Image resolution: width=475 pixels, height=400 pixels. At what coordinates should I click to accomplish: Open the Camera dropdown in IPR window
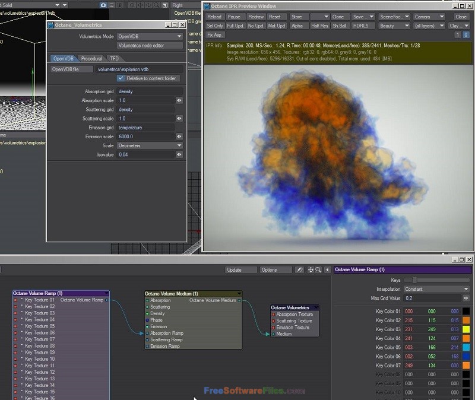429,17
